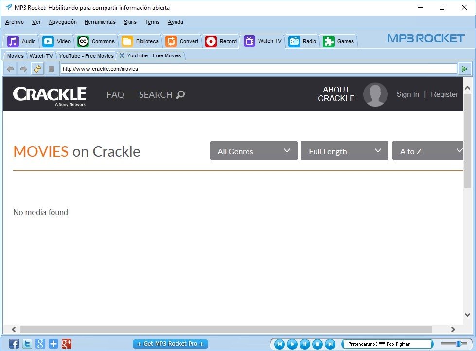Open the Ayuda menu
Image resolution: width=476 pixels, height=351 pixels.
[x=176, y=22]
